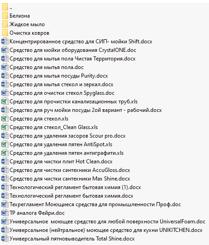Choose Средство для мытья посуды Purity.docx
This screenshot has height=245, width=209.
point(59,76)
